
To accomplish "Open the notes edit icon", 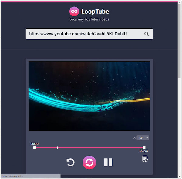I will coord(145,159).
